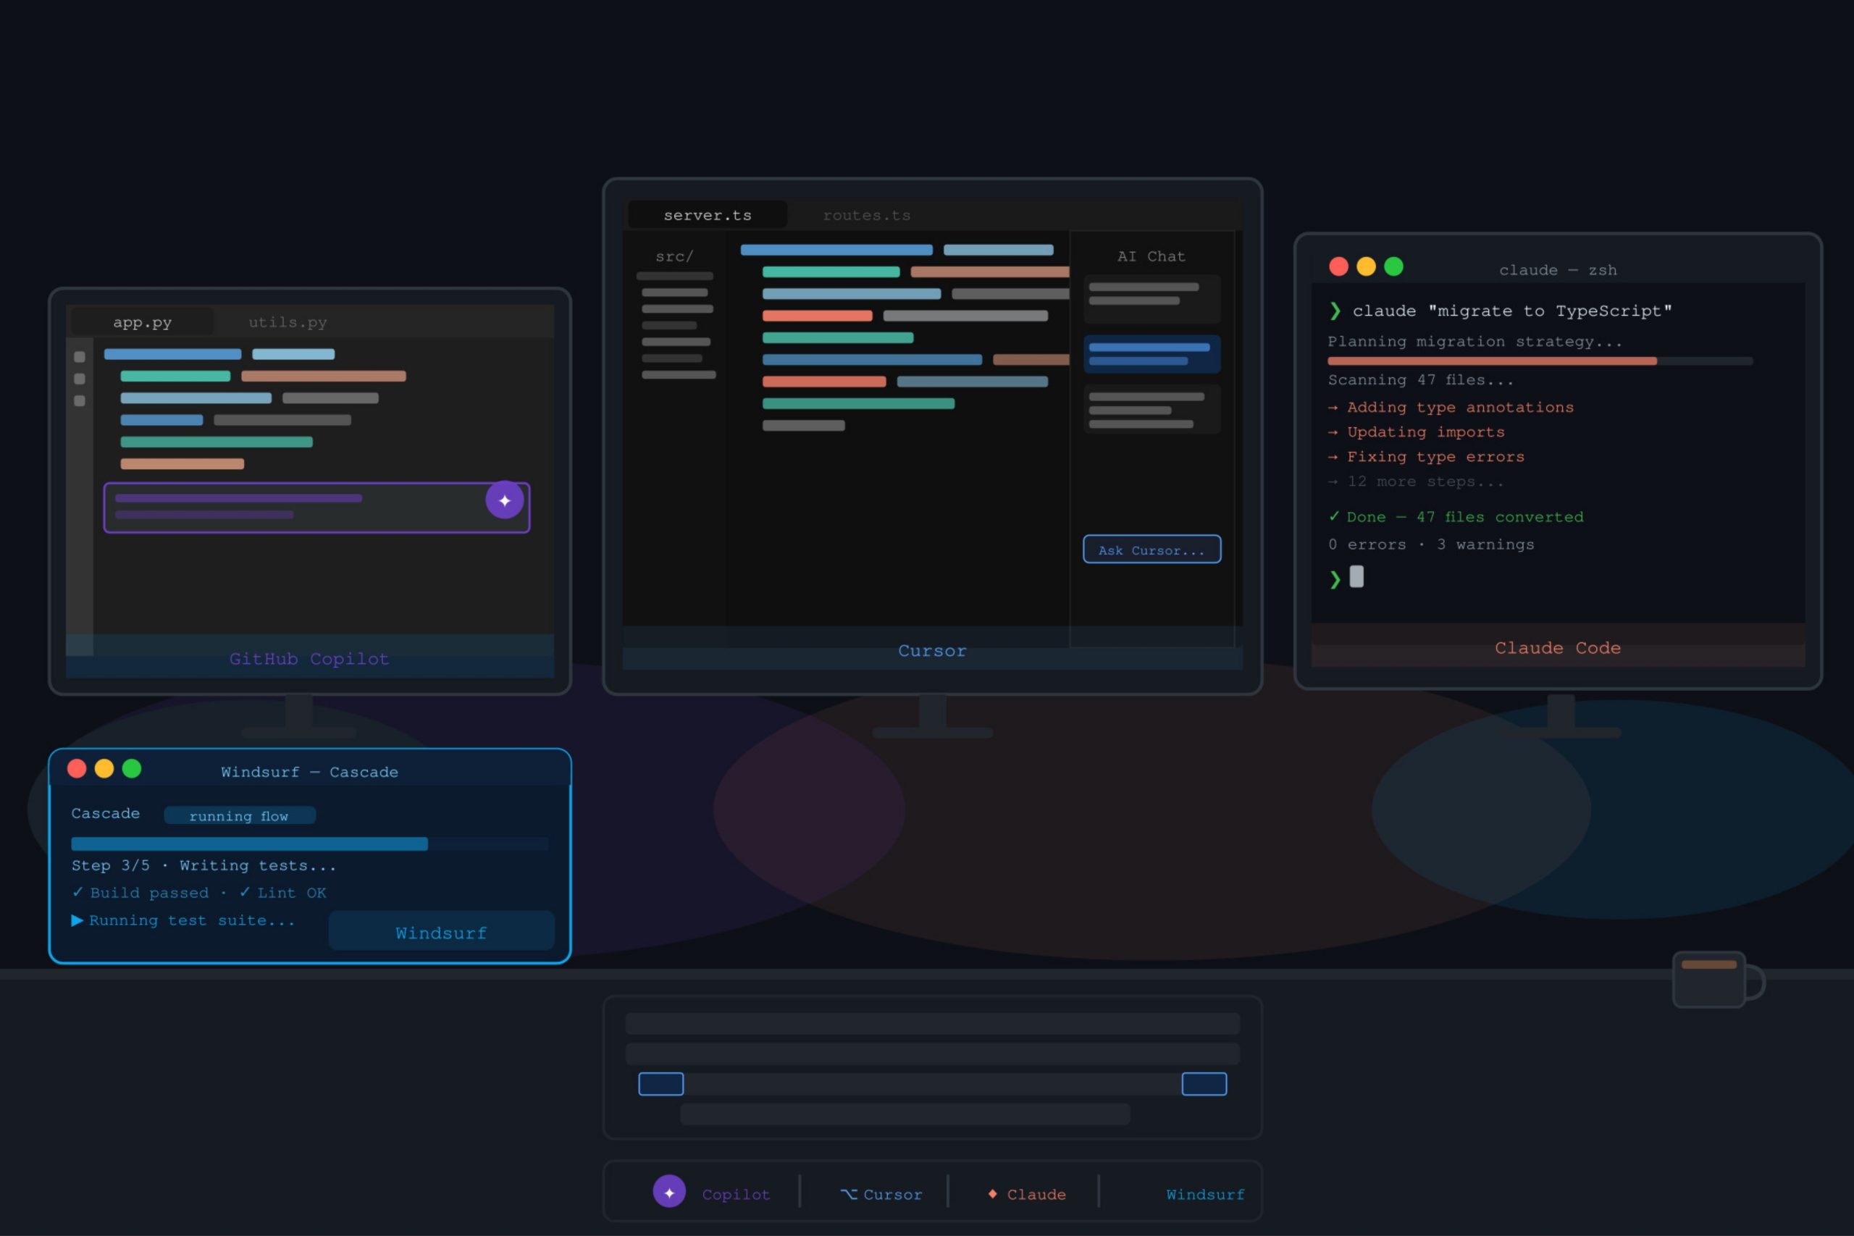This screenshot has height=1236, width=1854.
Task: Click the arrow beside Fixing type errors
Action: [x=1333, y=457]
